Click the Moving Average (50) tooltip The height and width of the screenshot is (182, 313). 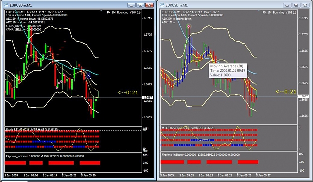click(228, 71)
